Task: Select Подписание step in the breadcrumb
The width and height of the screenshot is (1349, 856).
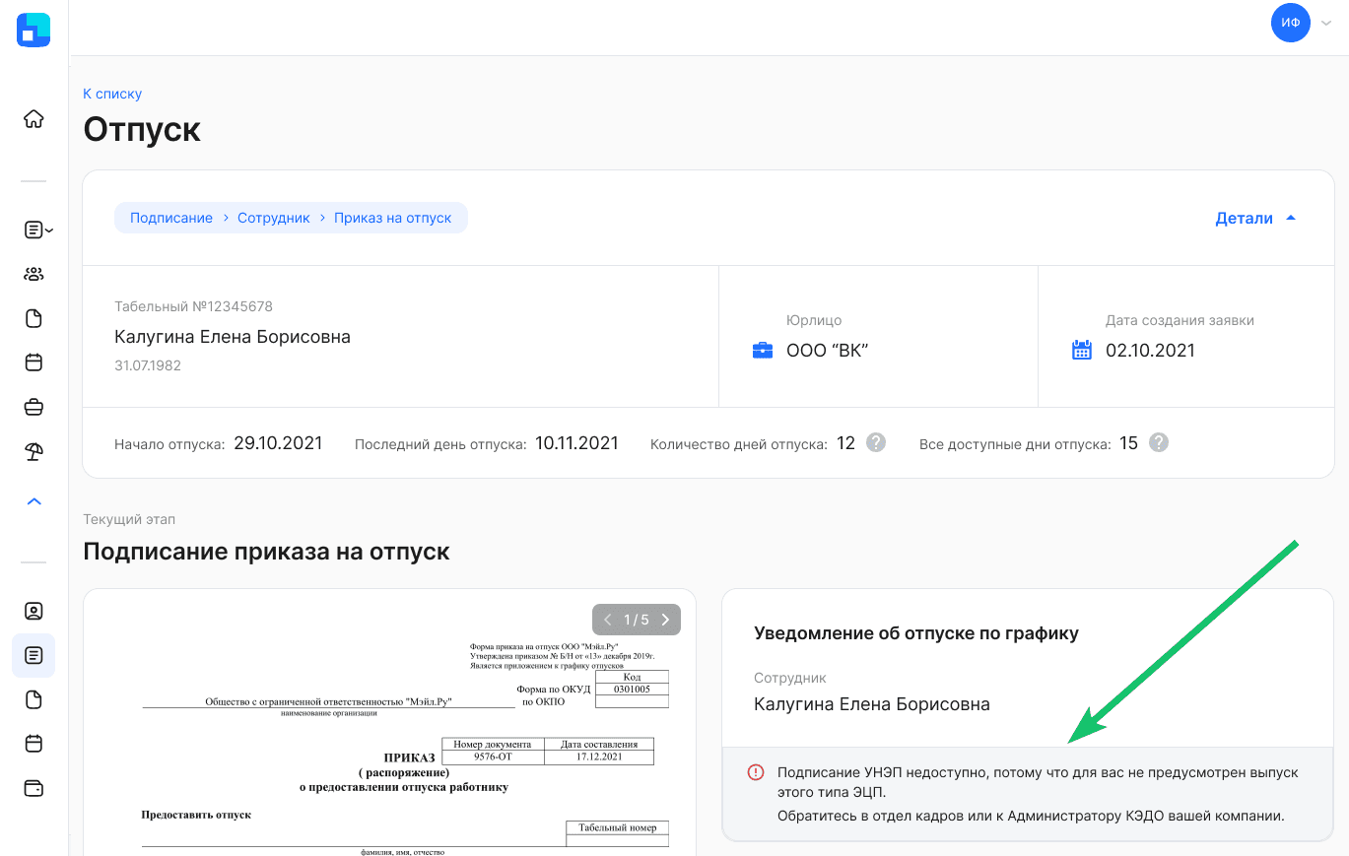Action: [x=170, y=217]
